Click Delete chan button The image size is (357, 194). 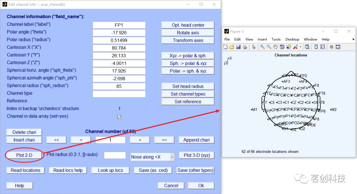pyautogui.click(x=24, y=132)
